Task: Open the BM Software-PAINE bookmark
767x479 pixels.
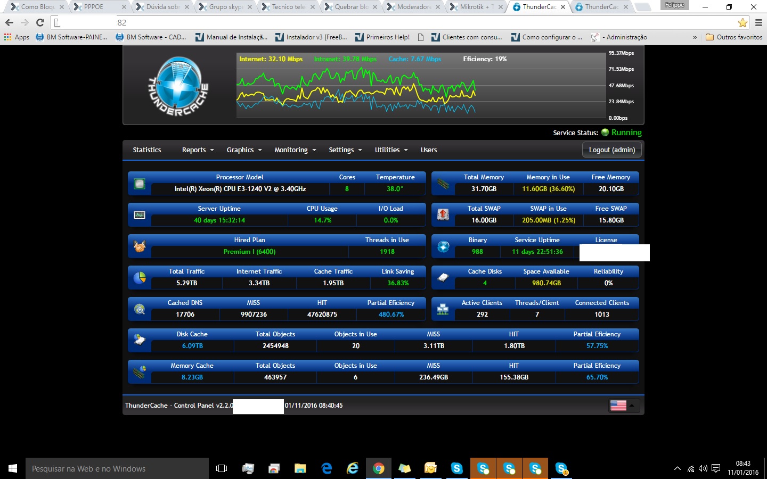Action: click(x=71, y=37)
